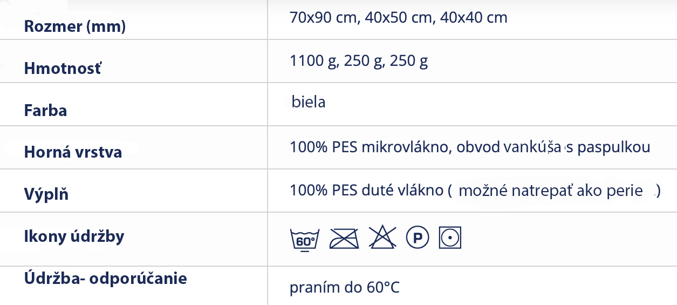Click the 100% PES duté vlákno text
The height and width of the screenshot is (305, 677).
pos(366,191)
